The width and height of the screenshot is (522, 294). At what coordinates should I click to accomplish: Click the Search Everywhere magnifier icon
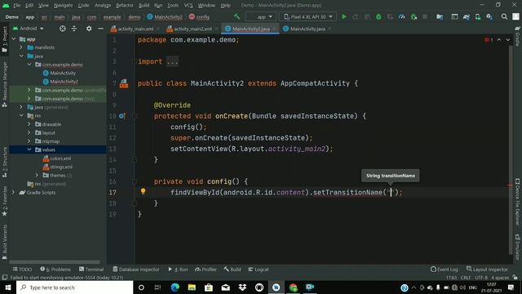[504, 16]
